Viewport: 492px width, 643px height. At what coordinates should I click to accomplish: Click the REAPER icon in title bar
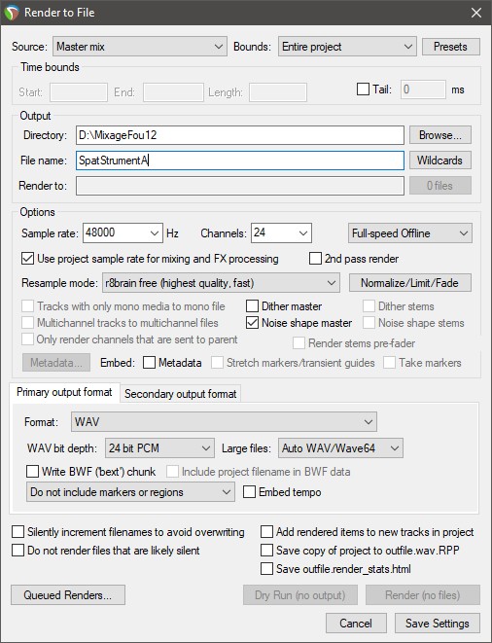(12, 13)
